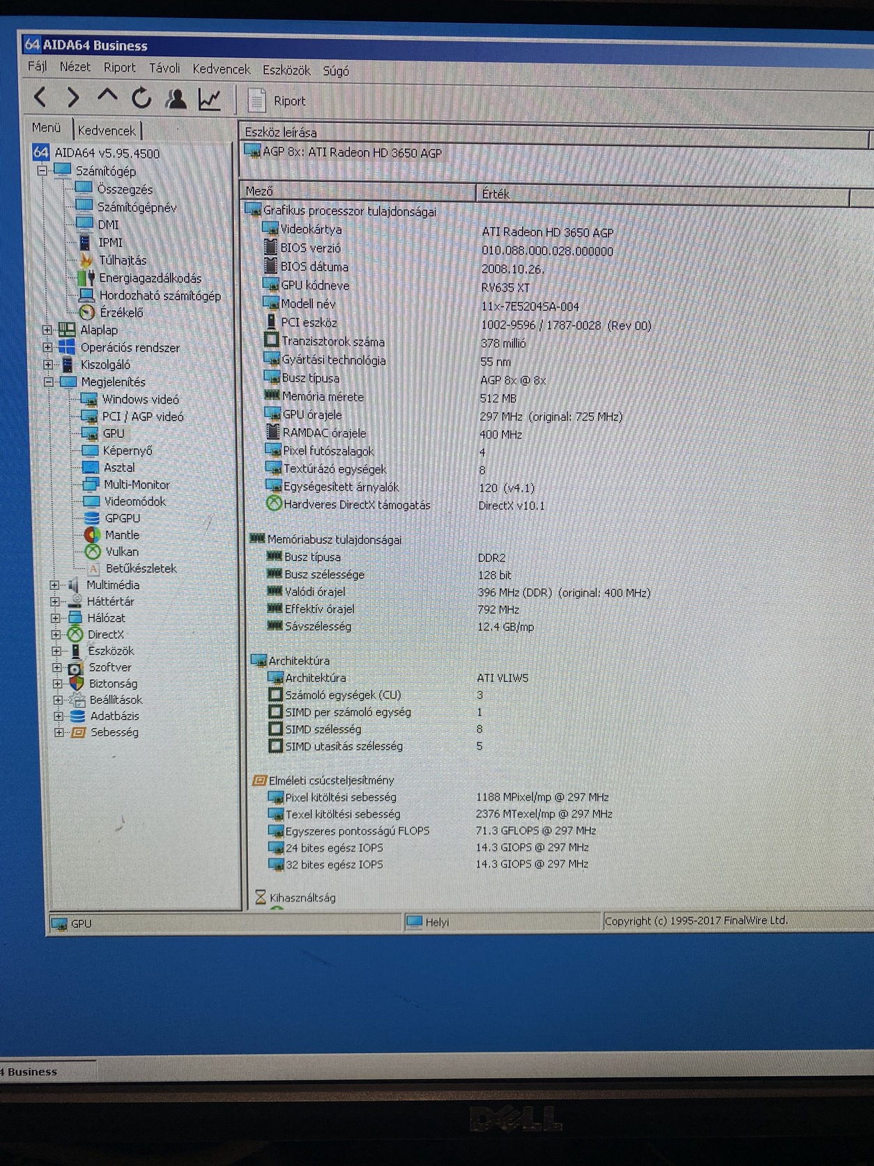Image resolution: width=874 pixels, height=1166 pixels.
Task: Open the Fájl menu
Action: tap(38, 66)
